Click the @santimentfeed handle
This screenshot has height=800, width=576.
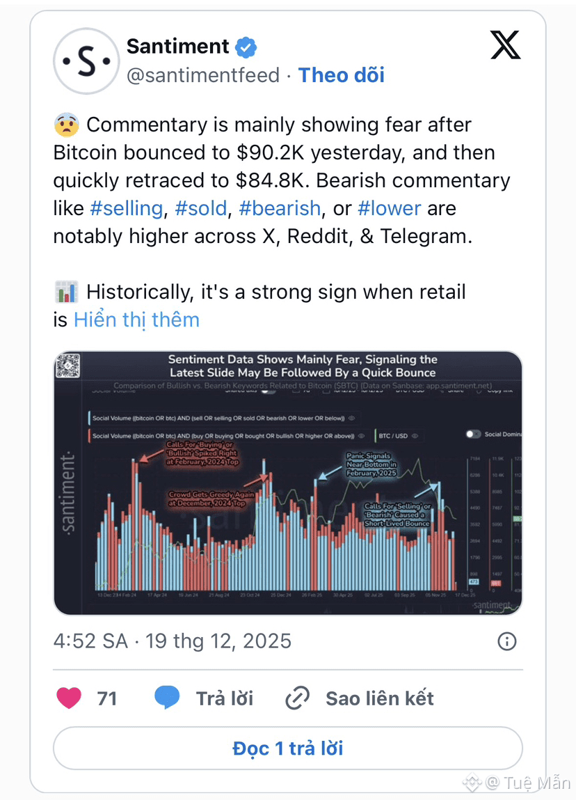coord(203,75)
